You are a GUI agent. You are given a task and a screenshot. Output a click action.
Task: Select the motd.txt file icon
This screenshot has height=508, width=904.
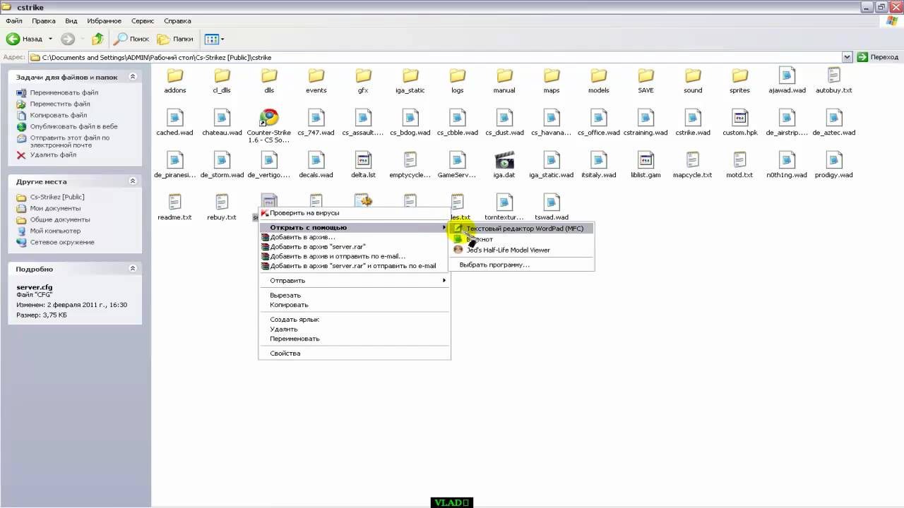tap(739, 160)
